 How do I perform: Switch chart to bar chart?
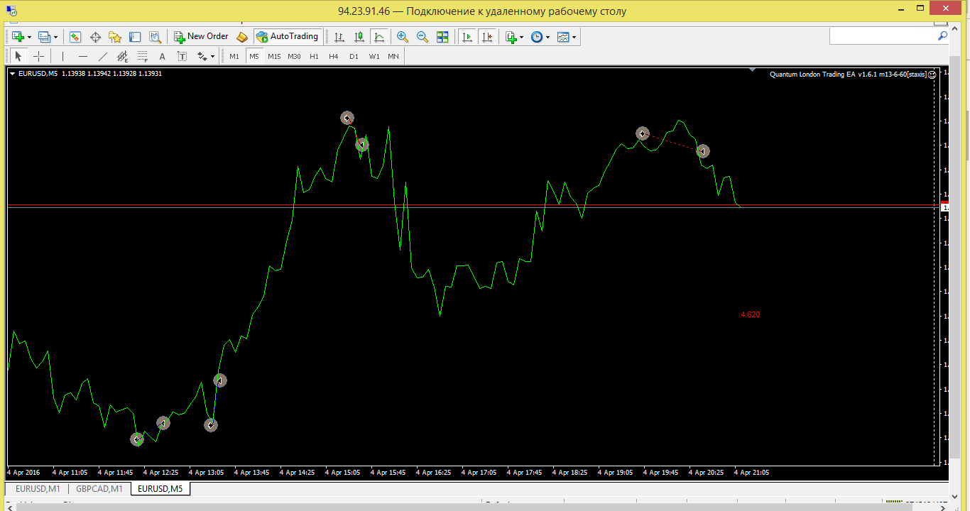[x=339, y=37]
